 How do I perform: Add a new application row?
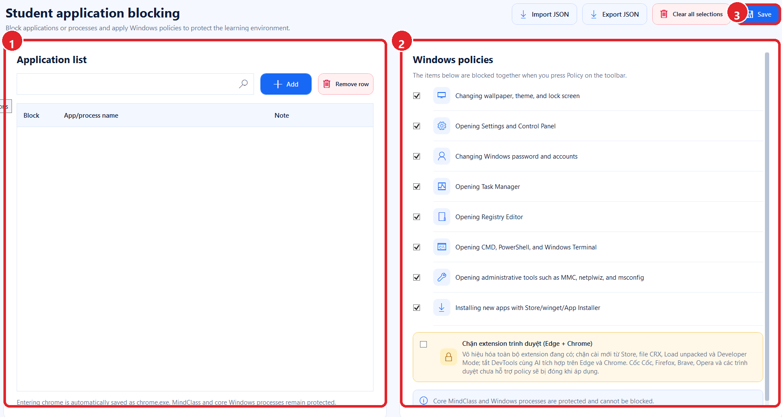coord(286,84)
